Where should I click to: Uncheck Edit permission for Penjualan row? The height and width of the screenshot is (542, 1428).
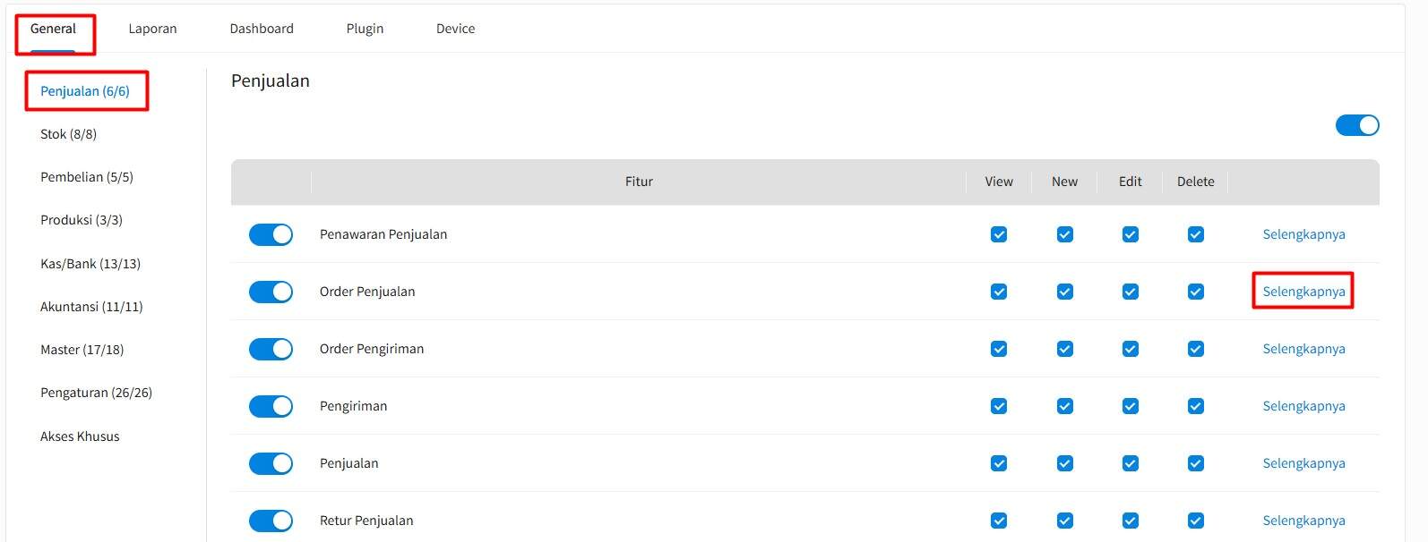[1129, 463]
